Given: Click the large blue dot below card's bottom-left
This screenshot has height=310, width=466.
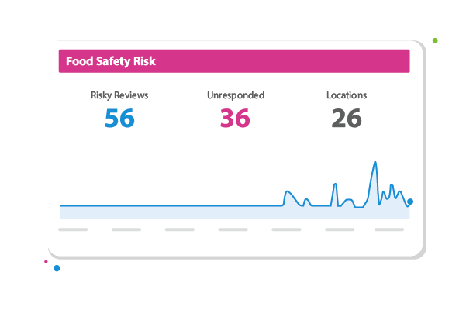Looking at the screenshot, I should click(57, 268).
